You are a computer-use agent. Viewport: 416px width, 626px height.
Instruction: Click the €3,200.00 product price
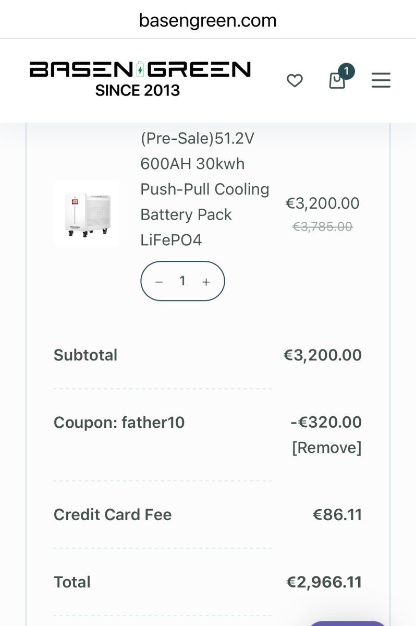[x=322, y=203]
